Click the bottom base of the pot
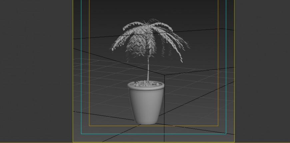Viewport: 290px width, 143px height. 146,122
